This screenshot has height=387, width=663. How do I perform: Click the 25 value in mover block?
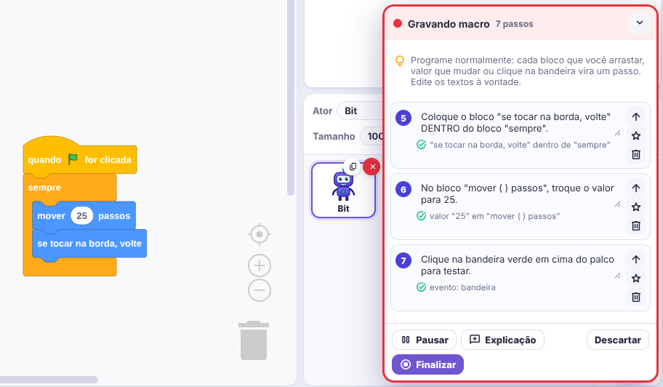pyautogui.click(x=81, y=216)
